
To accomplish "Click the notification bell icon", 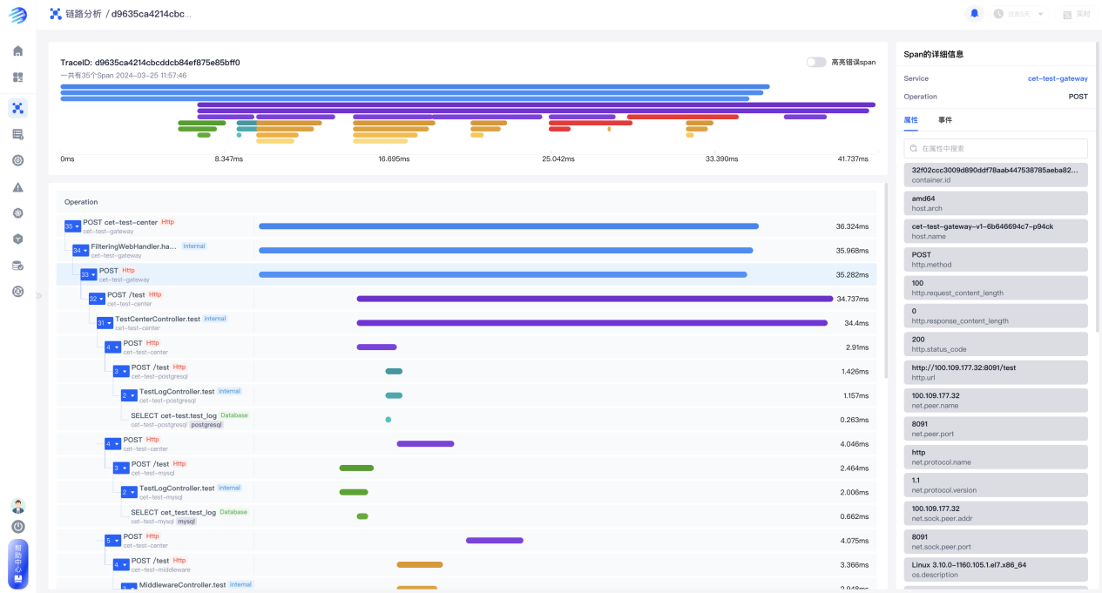I will [x=974, y=14].
